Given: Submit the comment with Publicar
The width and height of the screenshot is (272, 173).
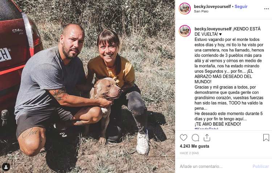Looking at the screenshot, I should click(260, 166).
